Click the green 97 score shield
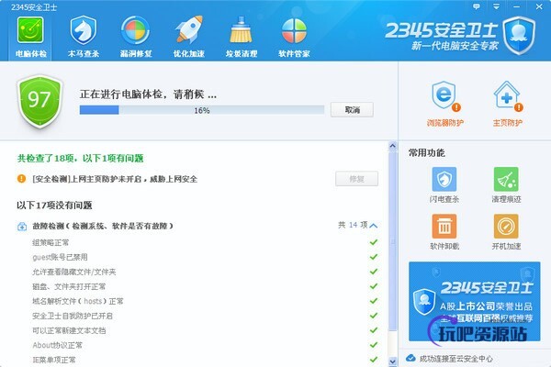551x367 pixels. pos(39,101)
